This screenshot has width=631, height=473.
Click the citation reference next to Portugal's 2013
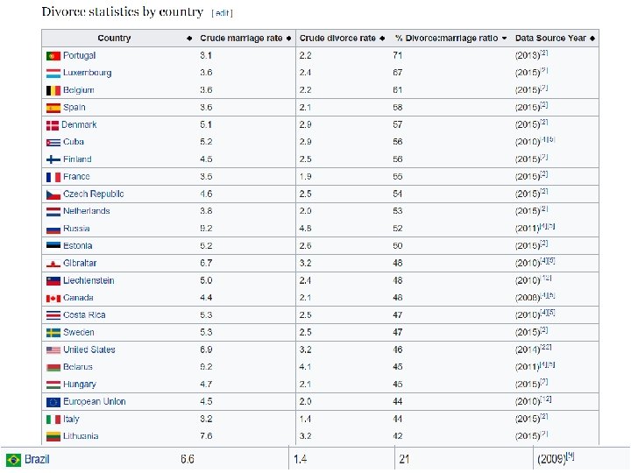coord(544,53)
